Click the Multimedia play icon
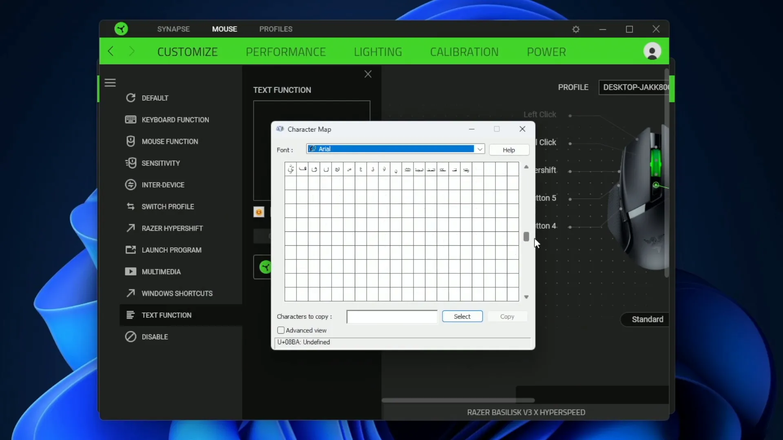 coord(130,271)
